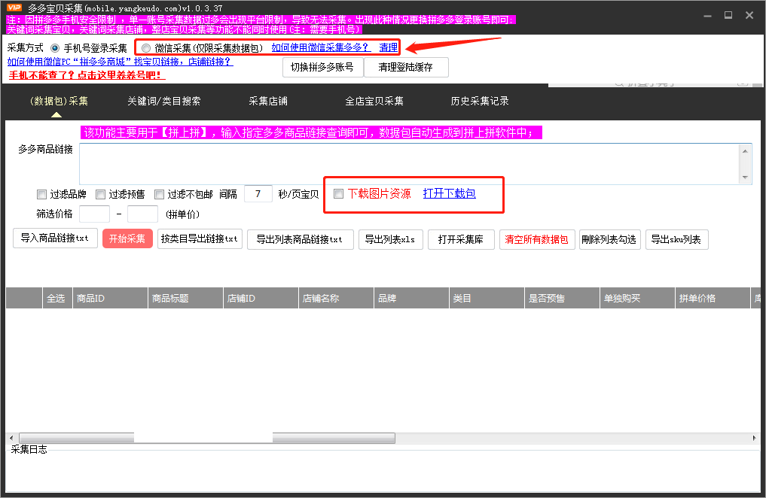
Task: Open link about finding 宝贝链接 via 微信PC
Action: [x=121, y=62]
